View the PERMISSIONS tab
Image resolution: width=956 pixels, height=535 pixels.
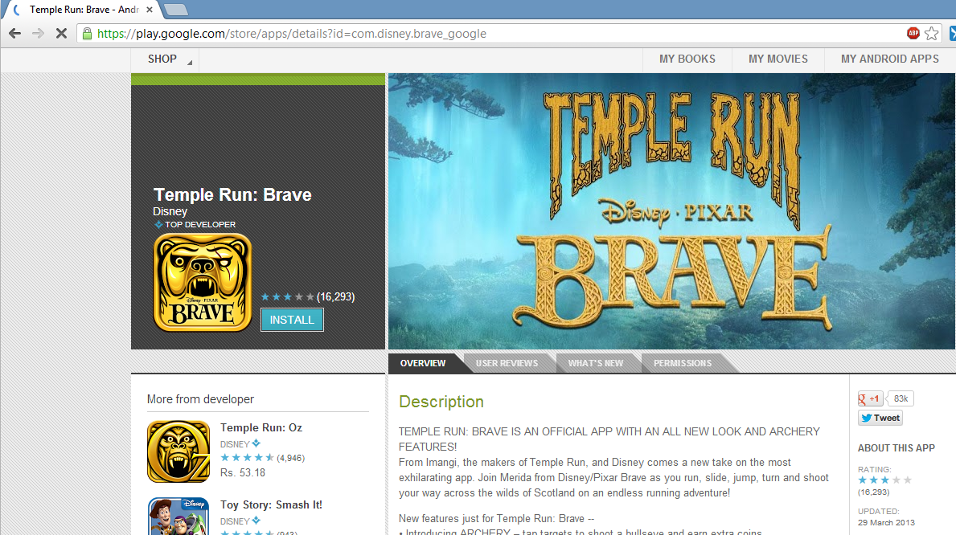(x=682, y=364)
